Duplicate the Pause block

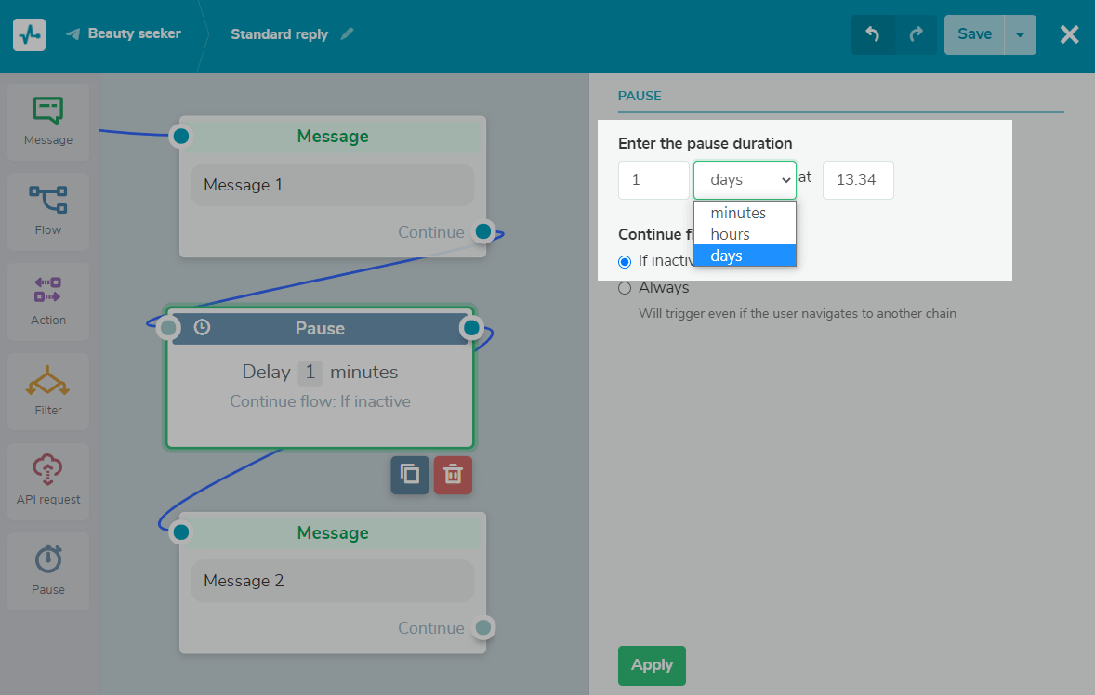pyautogui.click(x=410, y=475)
